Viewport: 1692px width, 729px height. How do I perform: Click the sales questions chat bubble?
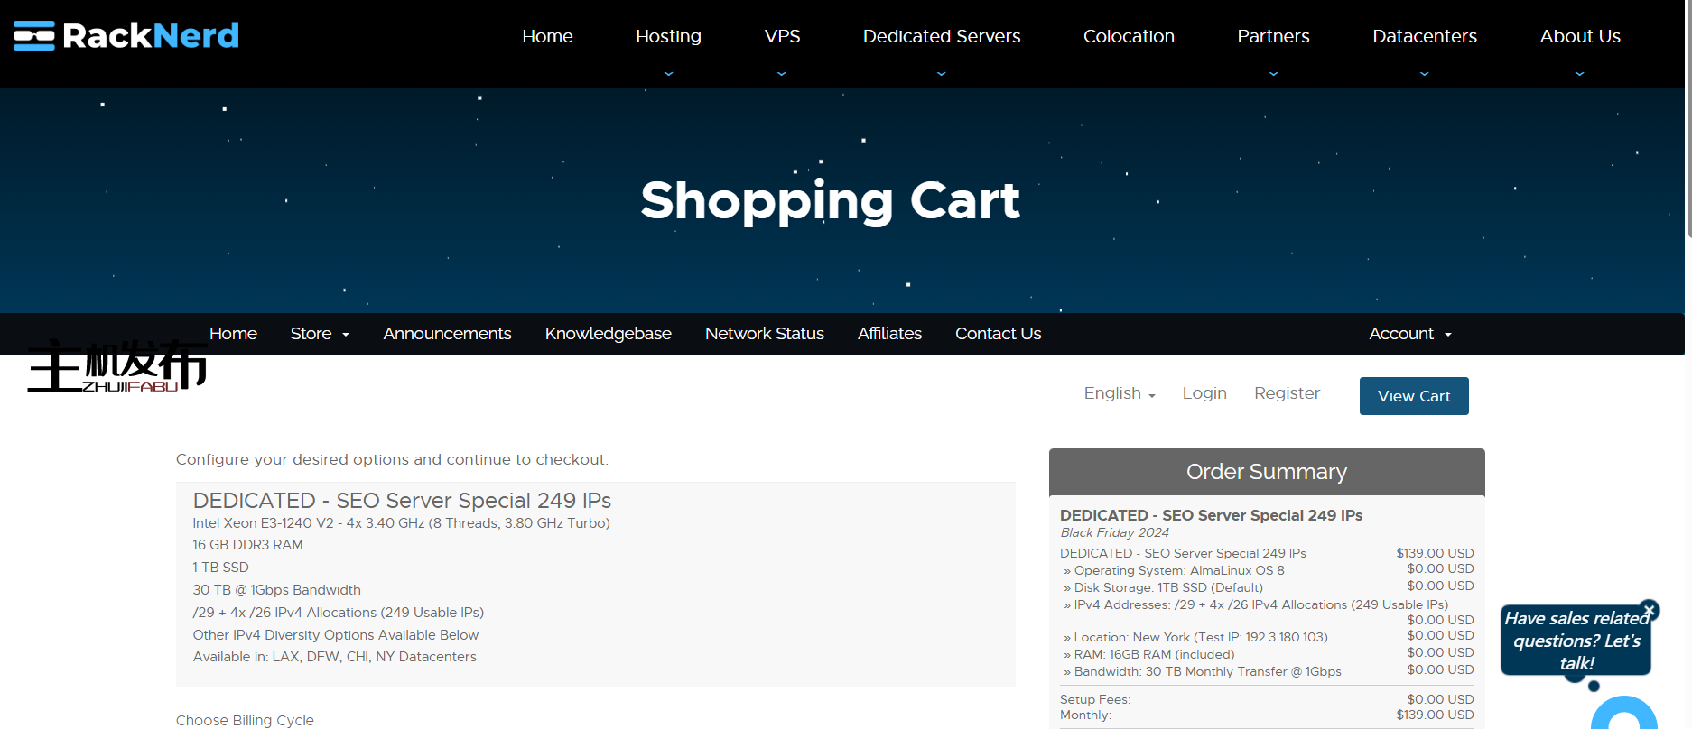tap(1576, 641)
